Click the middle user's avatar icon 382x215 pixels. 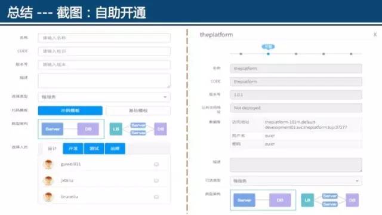pos(48,180)
